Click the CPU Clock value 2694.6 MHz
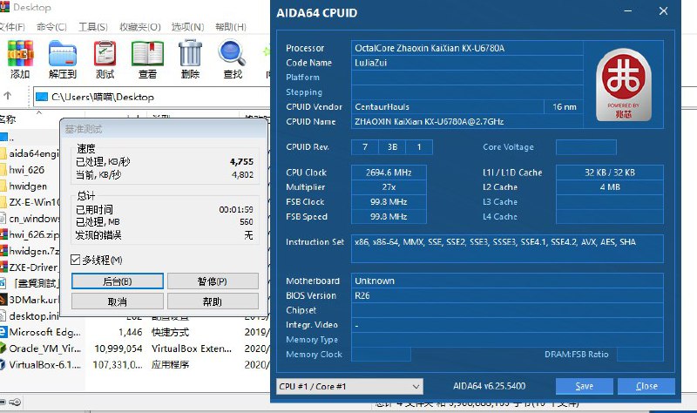 [x=389, y=173]
